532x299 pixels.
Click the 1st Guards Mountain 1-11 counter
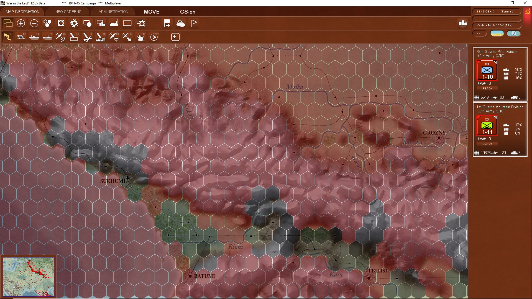click(x=487, y=126)
